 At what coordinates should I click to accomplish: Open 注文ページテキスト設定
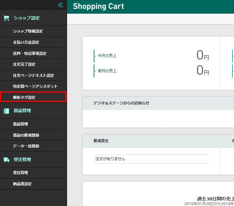pyautogui.click(x=33, y=76)
